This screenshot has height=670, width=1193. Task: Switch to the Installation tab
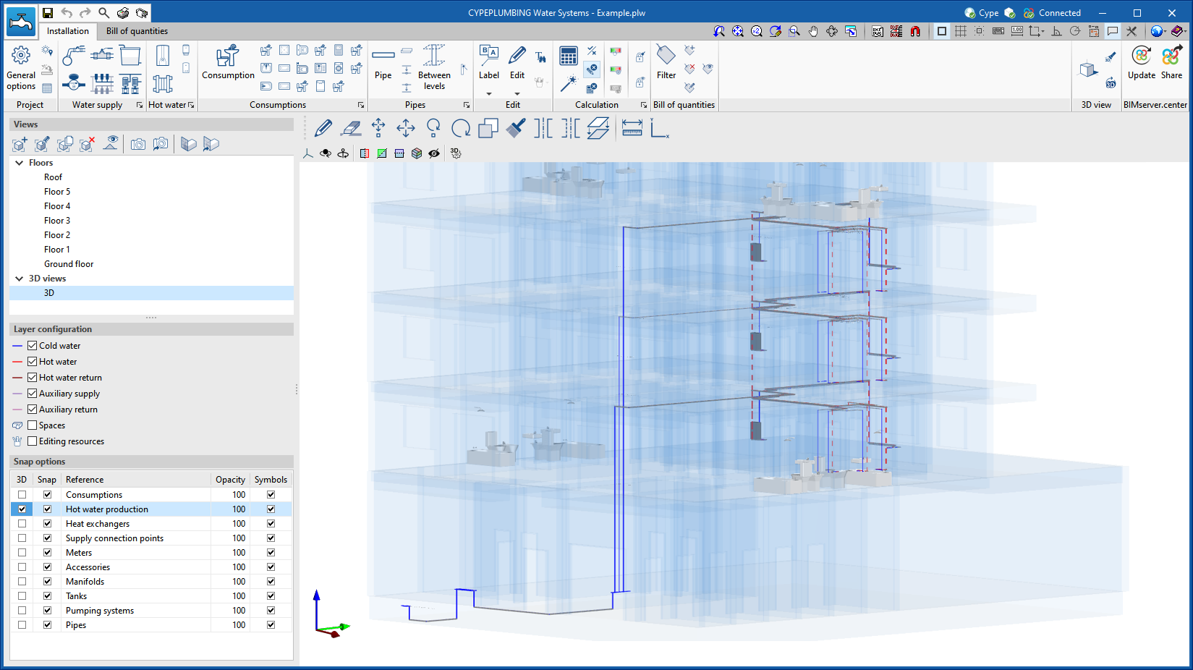68,31
